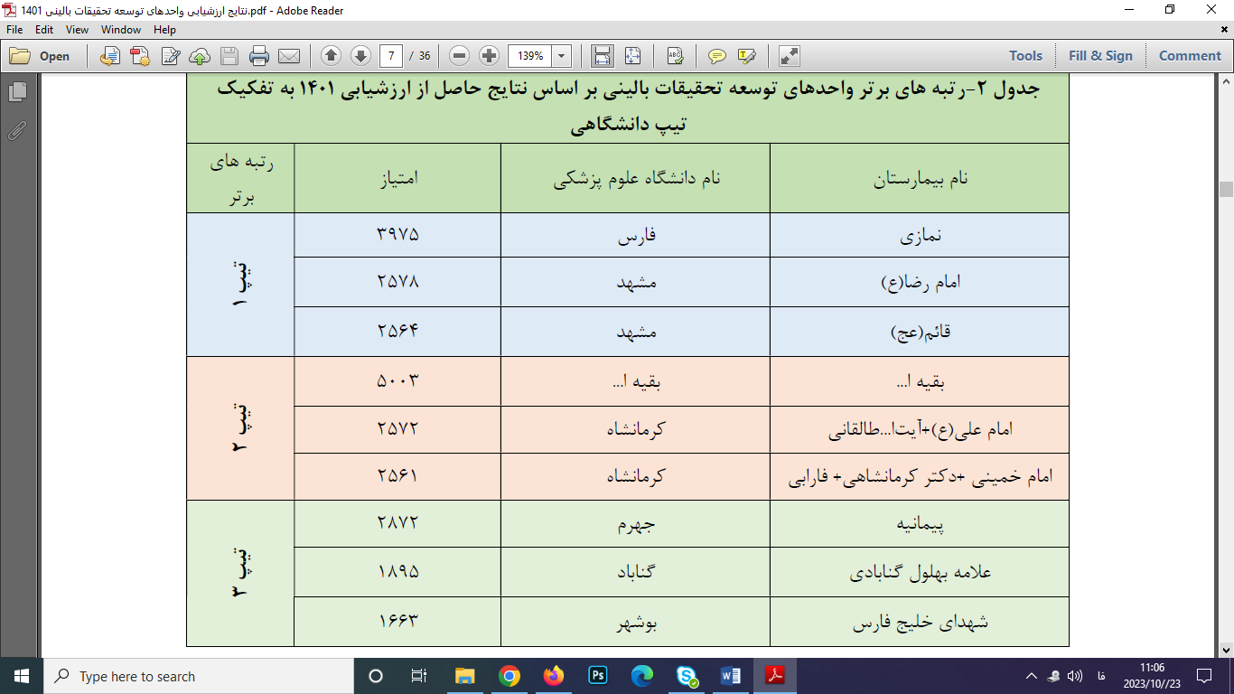This screenshot has width=1234, height=694.
Task: Open the Tools pane
Action: 1025,56
